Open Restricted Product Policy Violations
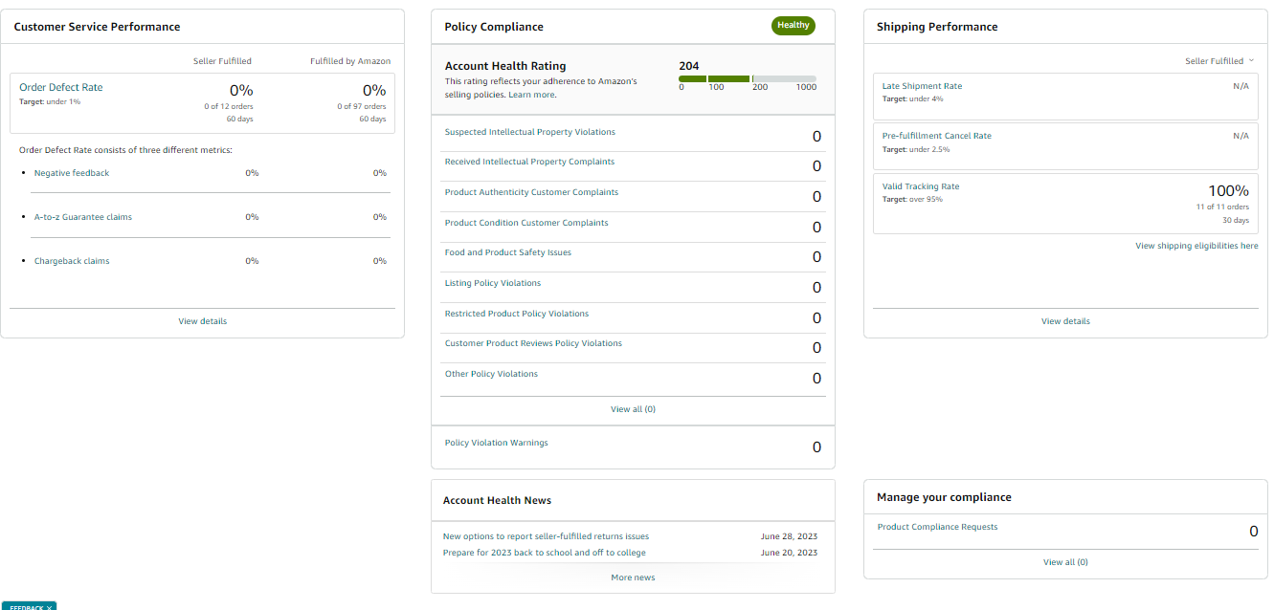This screenshot has width=1274, height=610. (x=517, y=314)
